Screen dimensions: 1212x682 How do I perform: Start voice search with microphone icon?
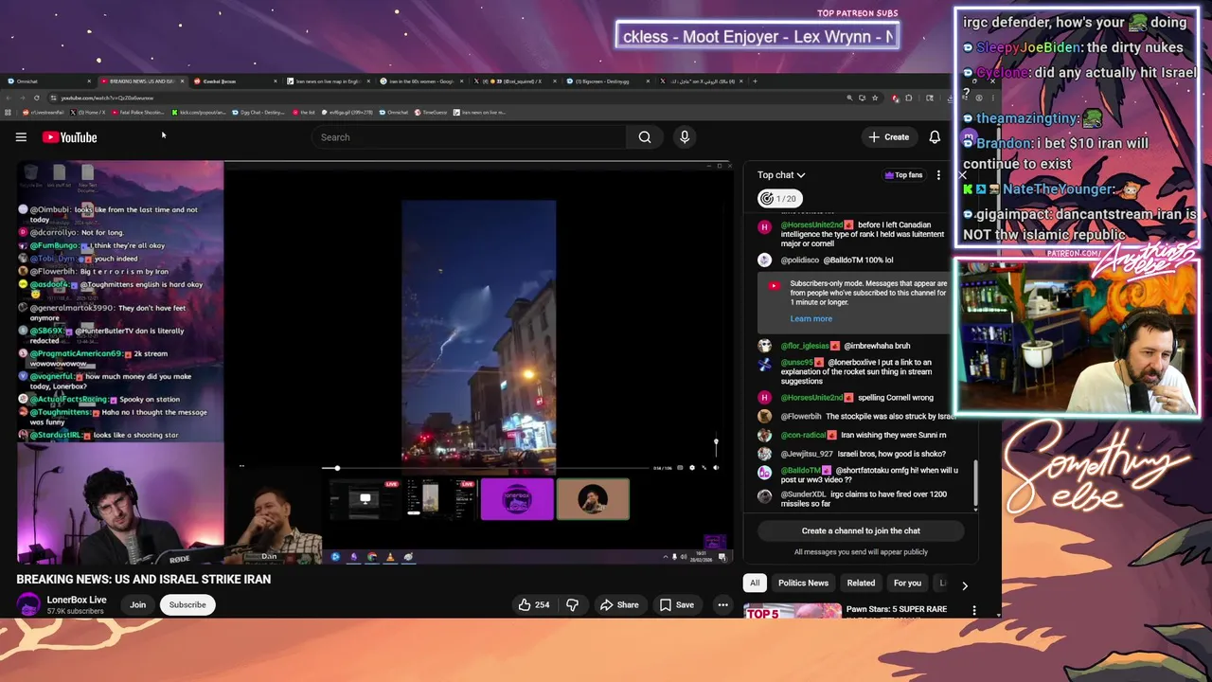point(685,137)
